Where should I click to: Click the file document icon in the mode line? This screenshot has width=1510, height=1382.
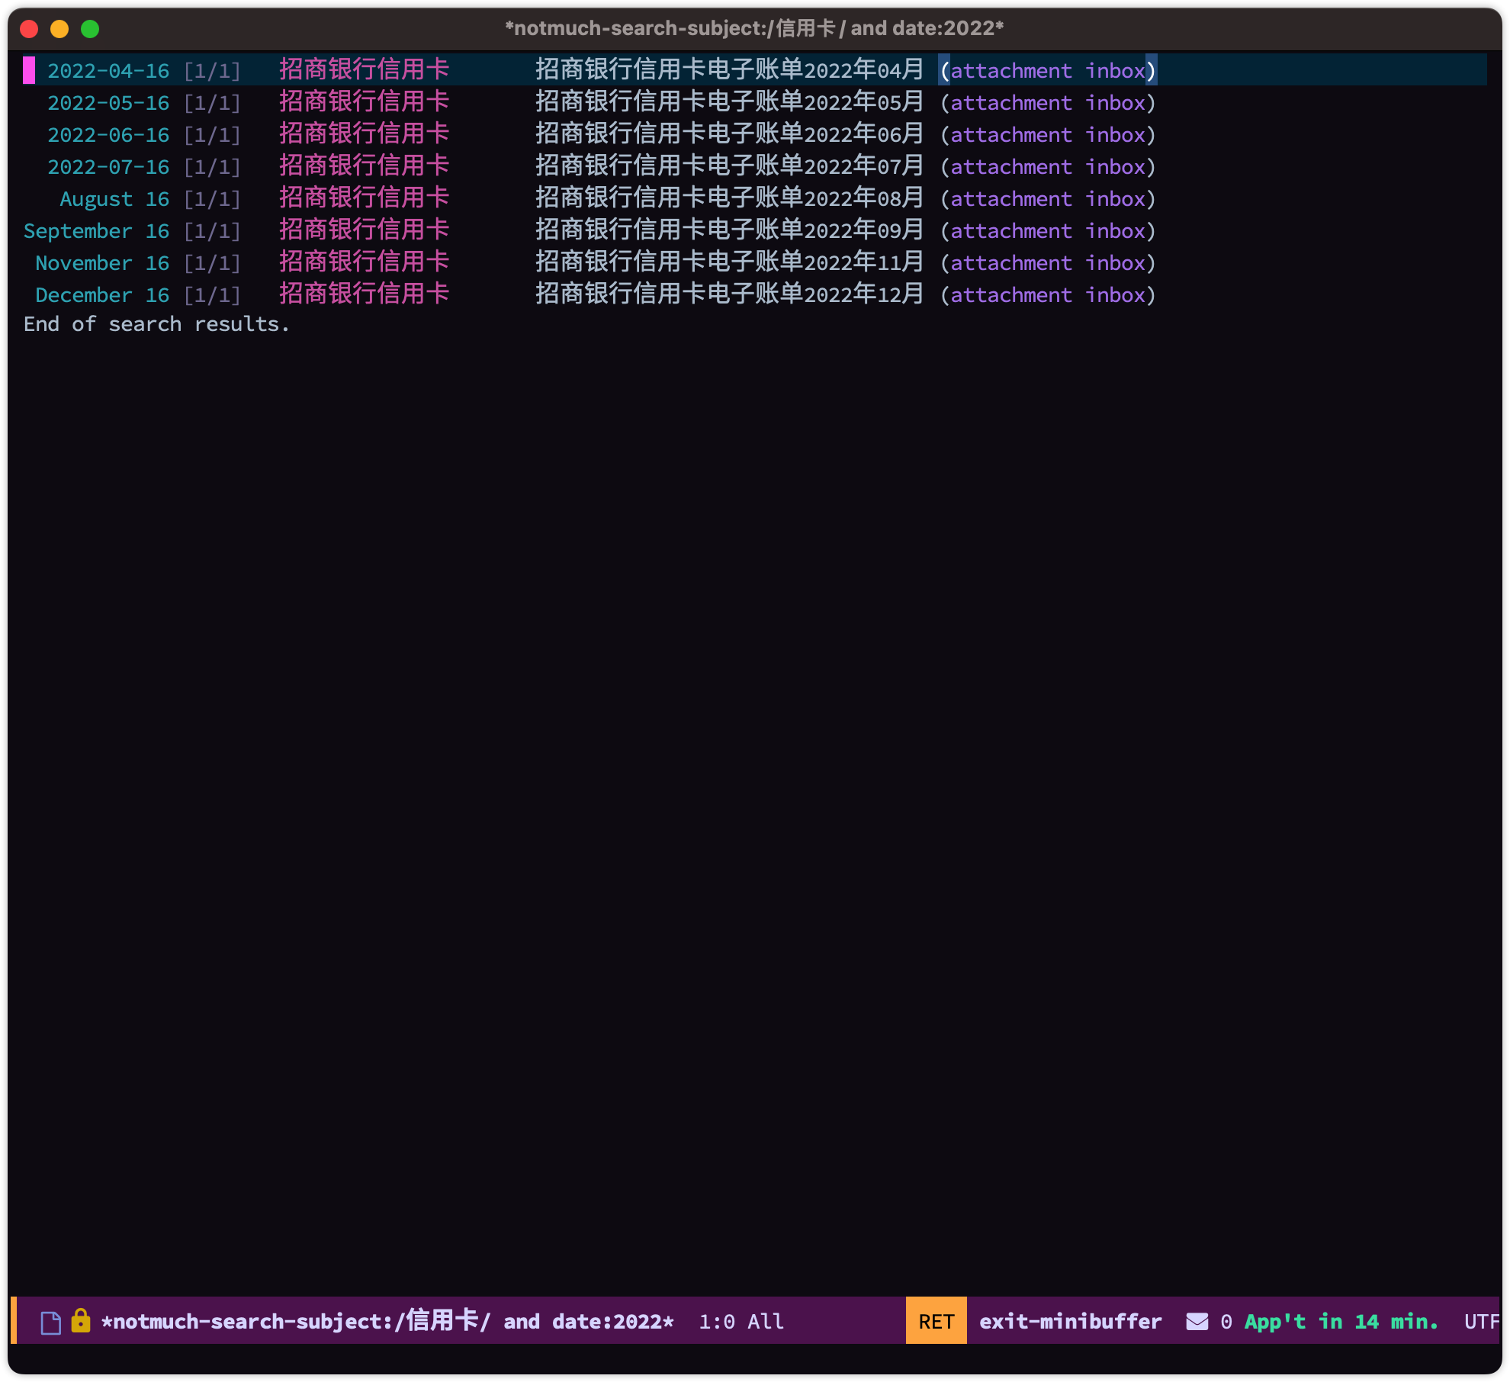(51, 1323)
